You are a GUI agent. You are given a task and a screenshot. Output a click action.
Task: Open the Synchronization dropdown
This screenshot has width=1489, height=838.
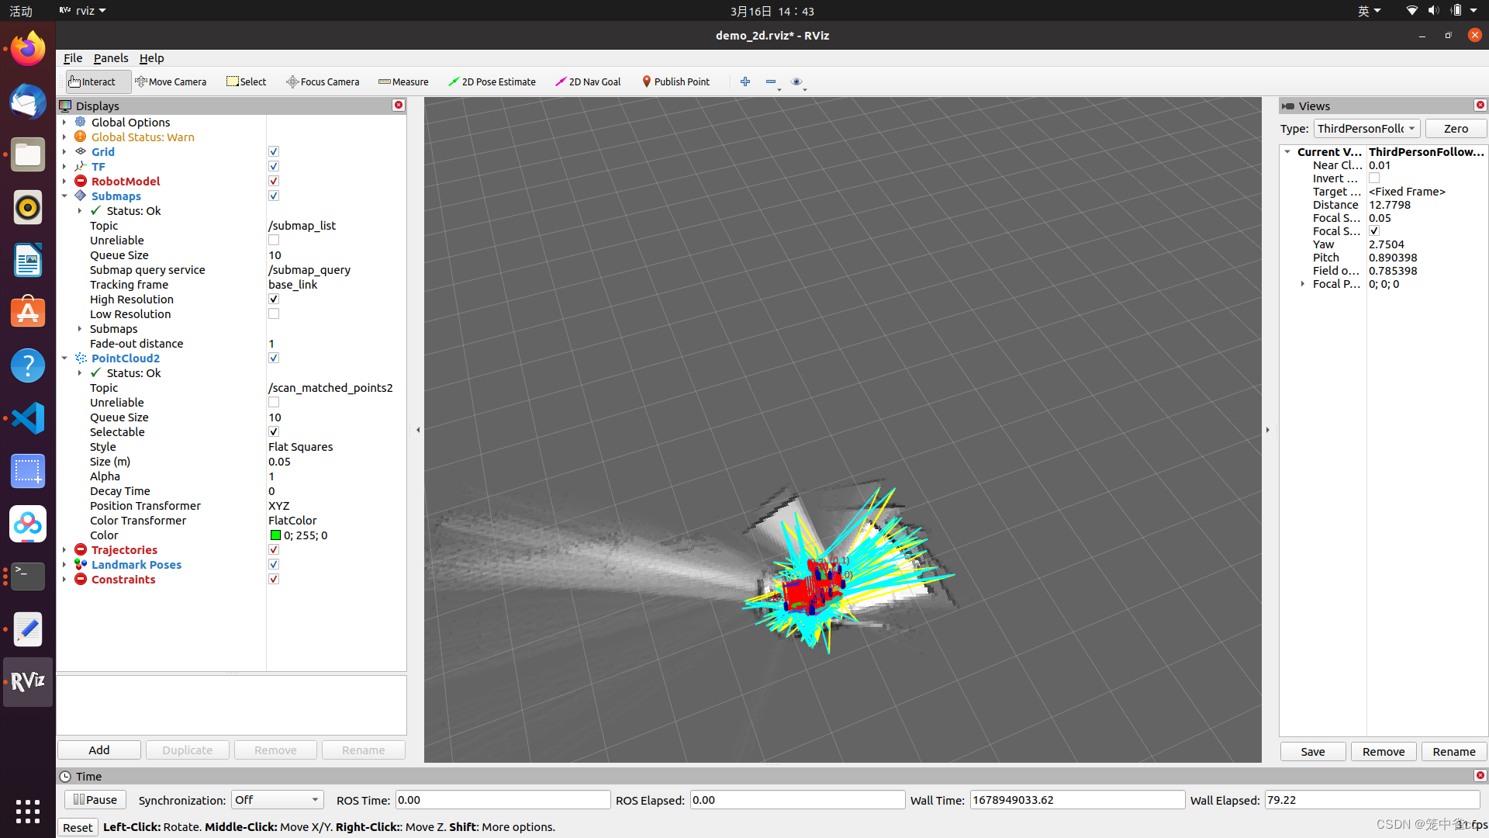click(x=277, y=800)
